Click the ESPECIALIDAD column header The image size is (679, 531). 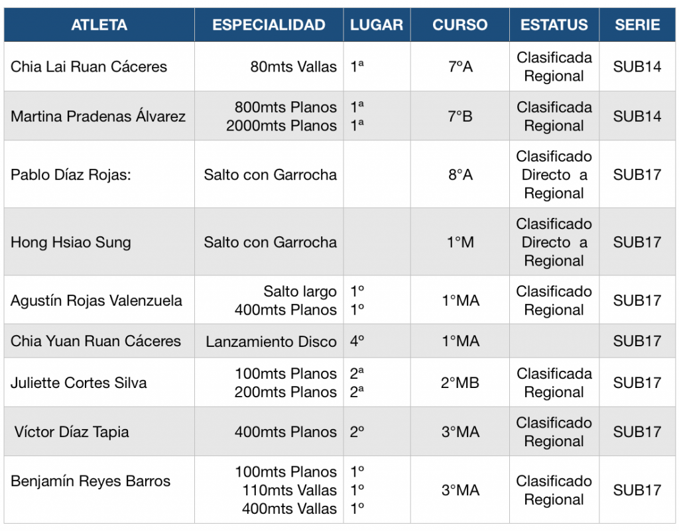click(269, 24)
